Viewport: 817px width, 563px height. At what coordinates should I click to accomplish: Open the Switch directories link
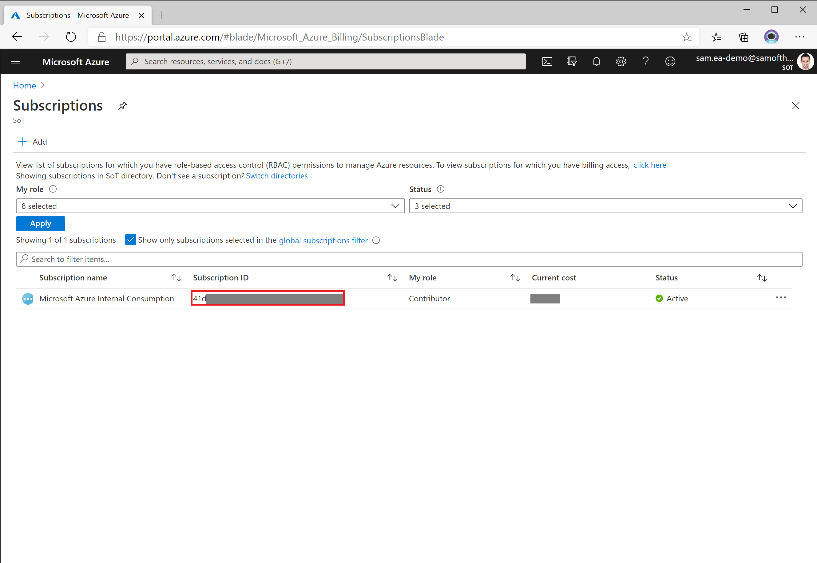pyautogui.click(x=277, y=176)
